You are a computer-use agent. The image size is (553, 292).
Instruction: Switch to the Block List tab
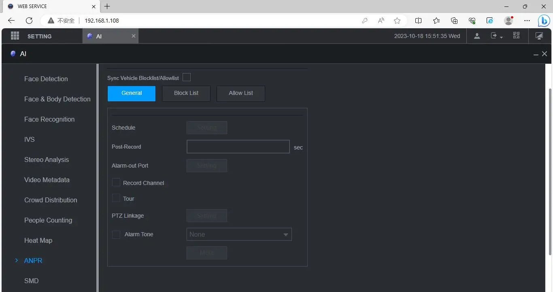(x=186, y=93)
